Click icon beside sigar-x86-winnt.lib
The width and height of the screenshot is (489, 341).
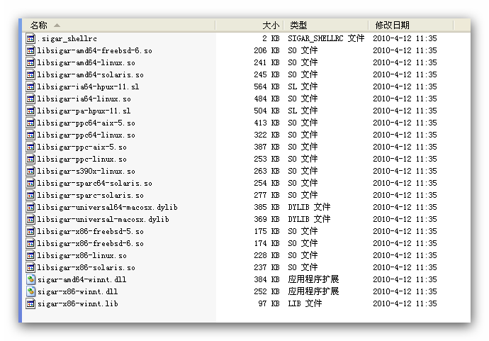click(x=30, y=303)
